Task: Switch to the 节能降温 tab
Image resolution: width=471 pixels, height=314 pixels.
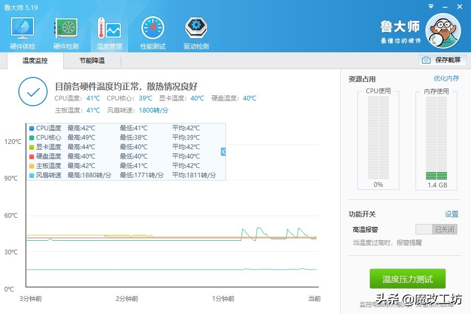Action: tap(92, 61)
